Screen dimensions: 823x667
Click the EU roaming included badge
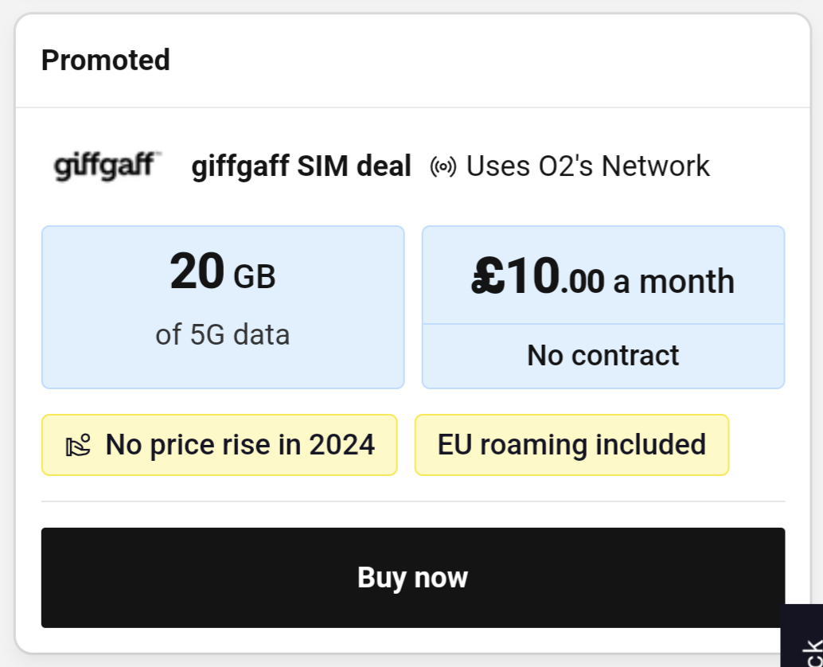571,444
